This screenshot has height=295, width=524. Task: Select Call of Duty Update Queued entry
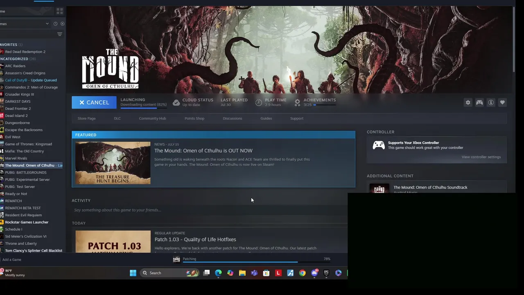(x=32, y=80)
